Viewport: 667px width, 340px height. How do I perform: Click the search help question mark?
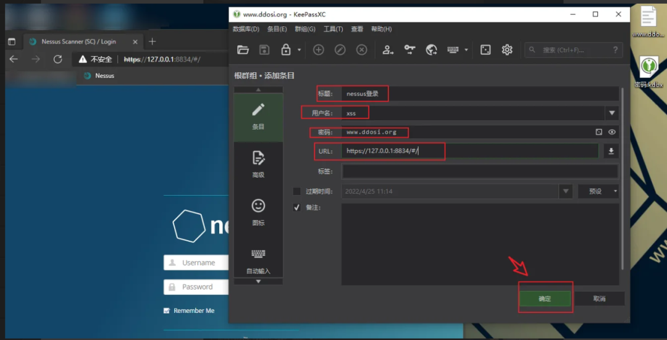point(615,50)
